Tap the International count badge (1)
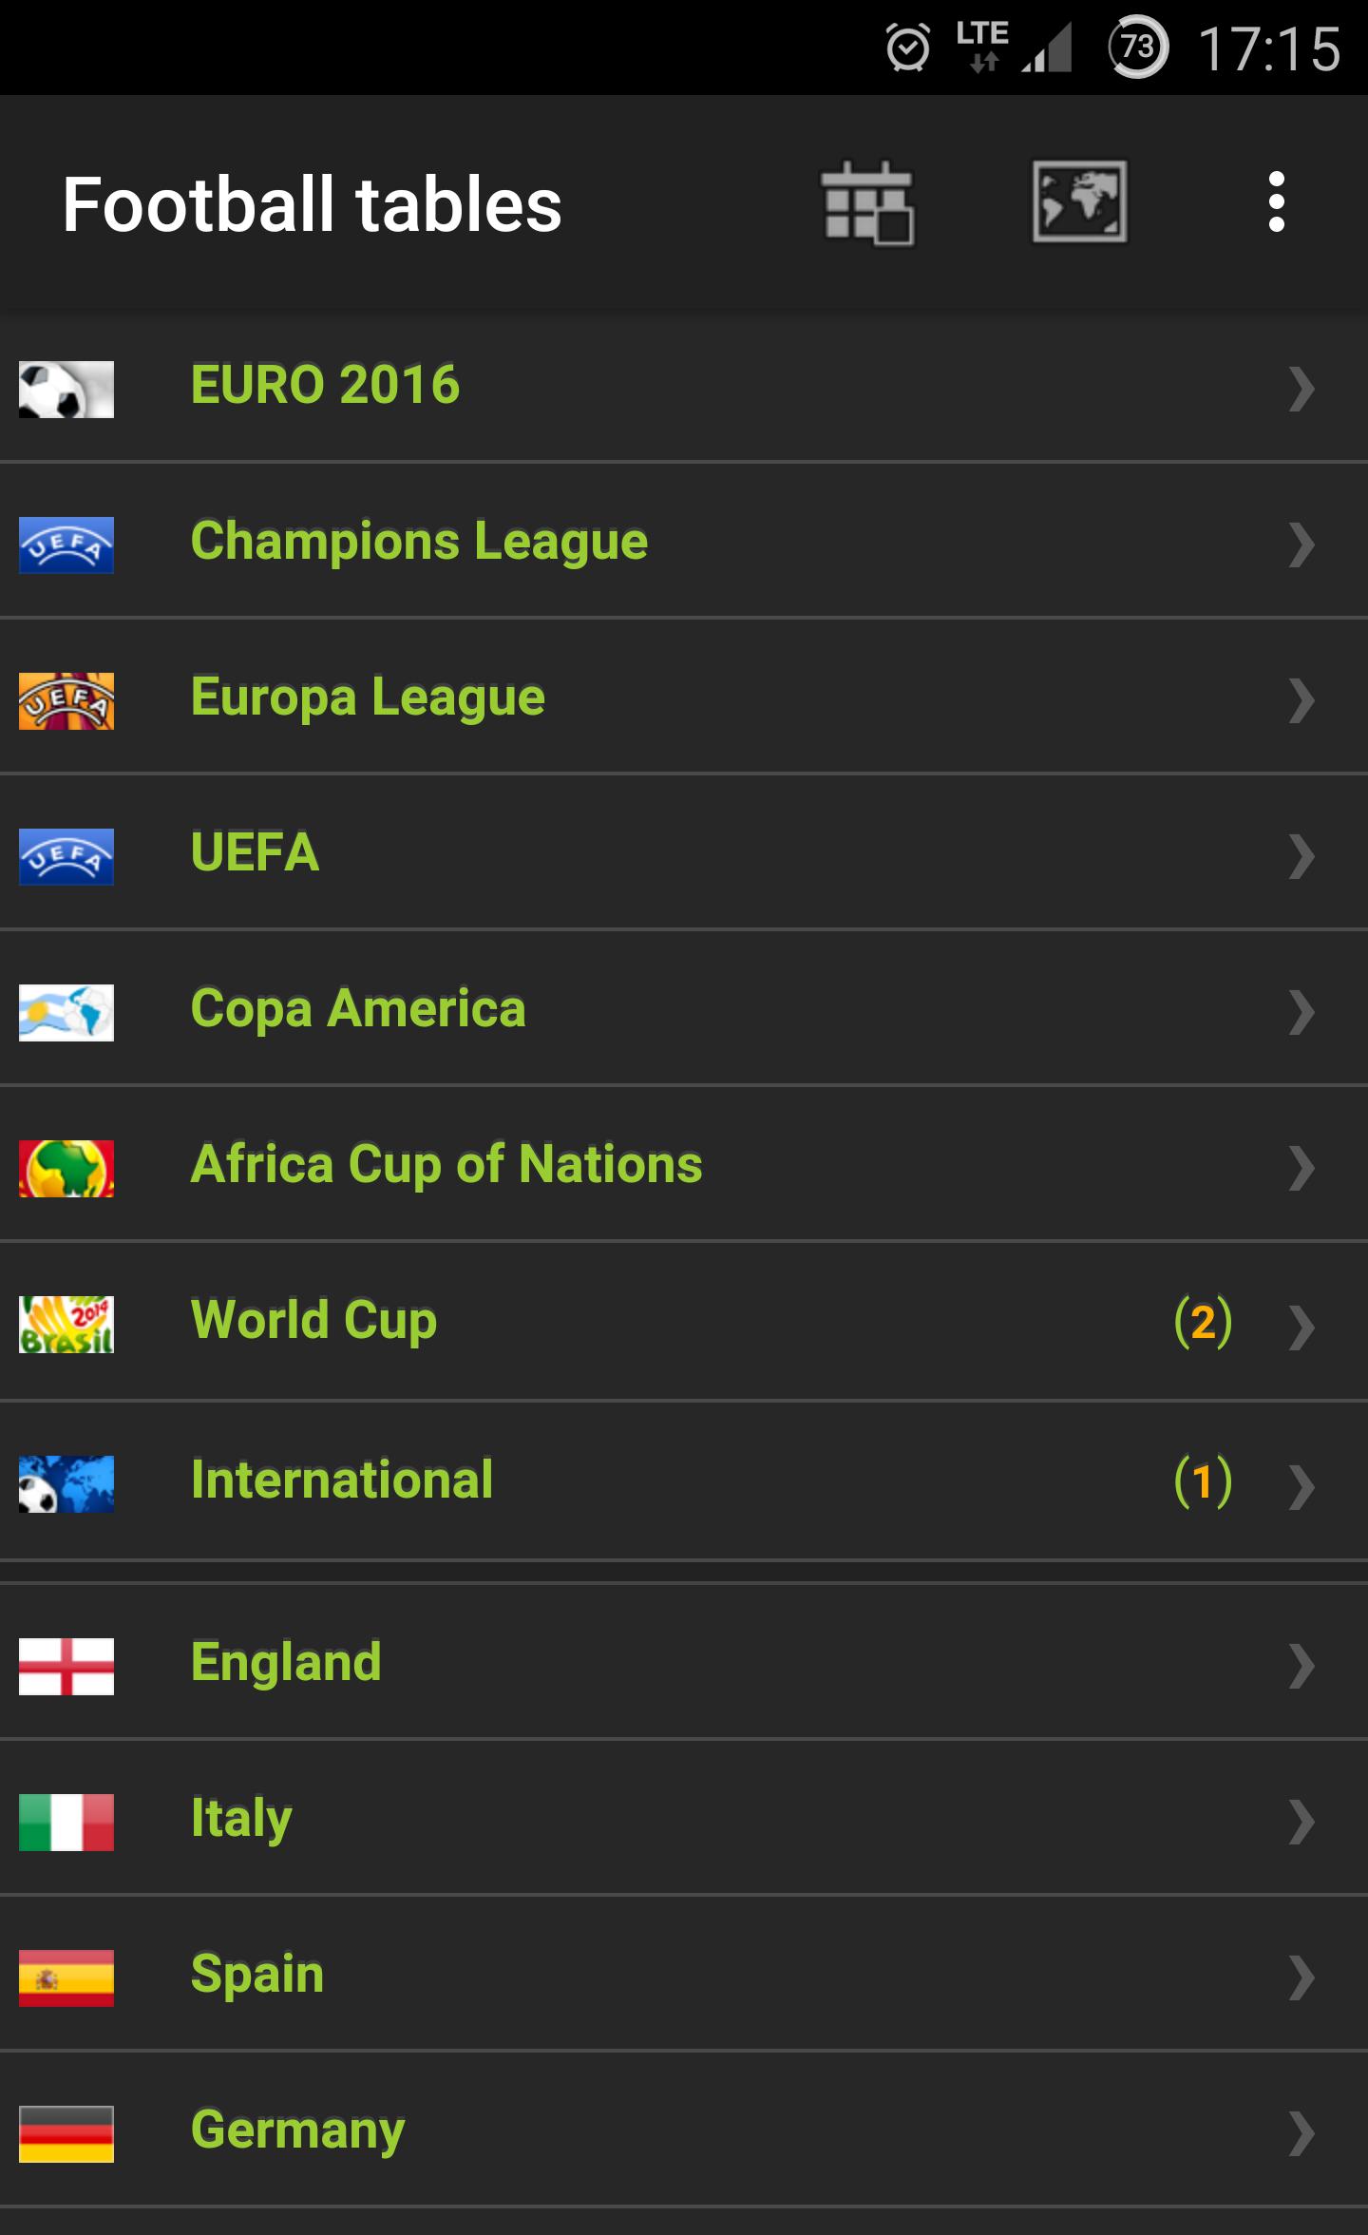Image resolution: width=1368 pixels, height=2235 pixels. [1203, 1481]
